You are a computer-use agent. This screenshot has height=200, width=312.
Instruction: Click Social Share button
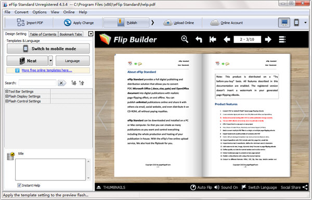click(x=294, y=188)
